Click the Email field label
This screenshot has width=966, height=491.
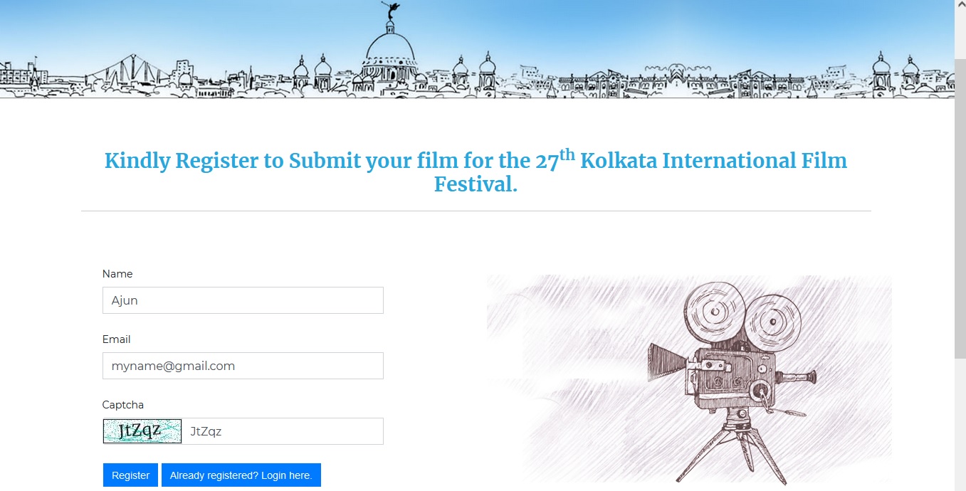point(117,339)
